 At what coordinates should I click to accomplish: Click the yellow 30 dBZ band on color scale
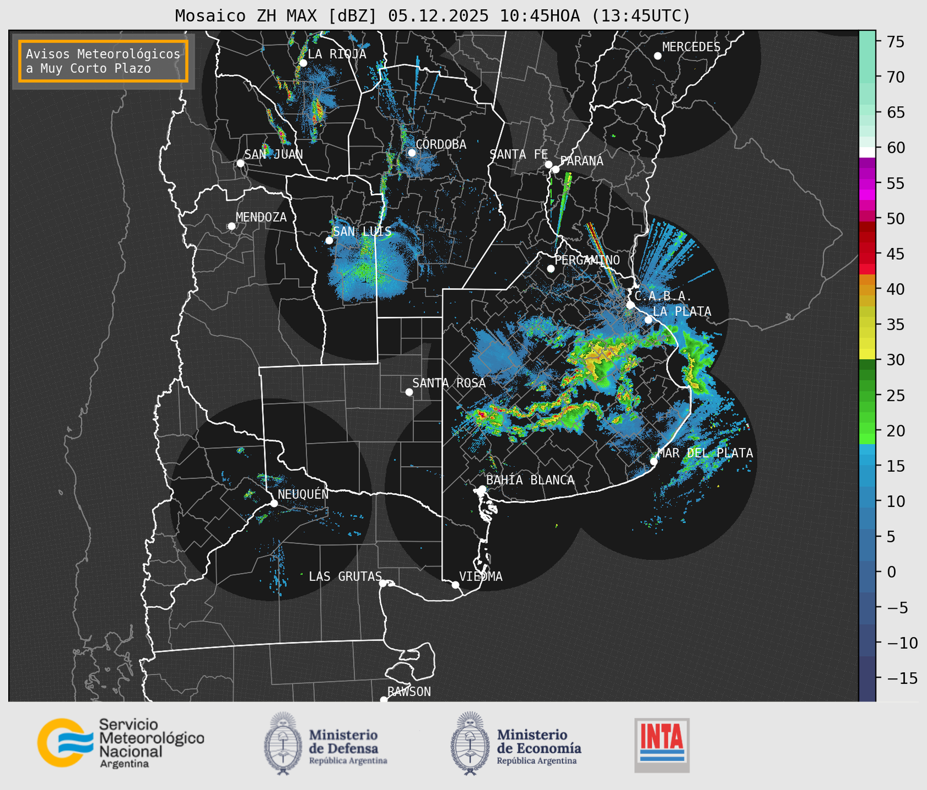[x=867, y=354]
